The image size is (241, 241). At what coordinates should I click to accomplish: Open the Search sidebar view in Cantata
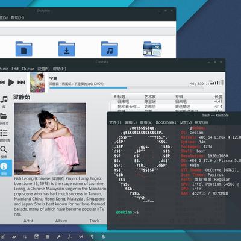pos(4,152)
